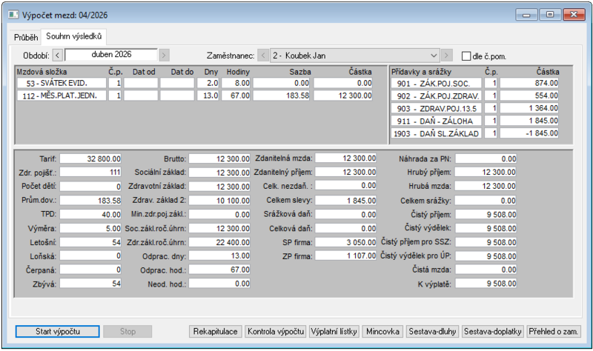
Task: Minimize the Výpočet mezd window
Action: pyautogui.click(x=526, y=15)
